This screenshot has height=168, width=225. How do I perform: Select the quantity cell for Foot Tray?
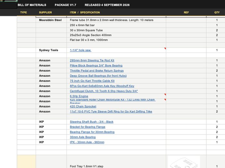216,162
